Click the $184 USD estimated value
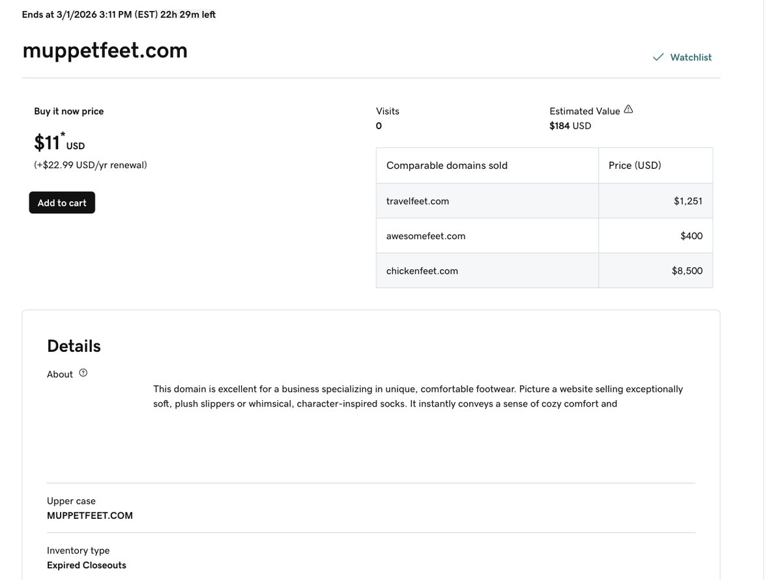 tap(570, 126)
